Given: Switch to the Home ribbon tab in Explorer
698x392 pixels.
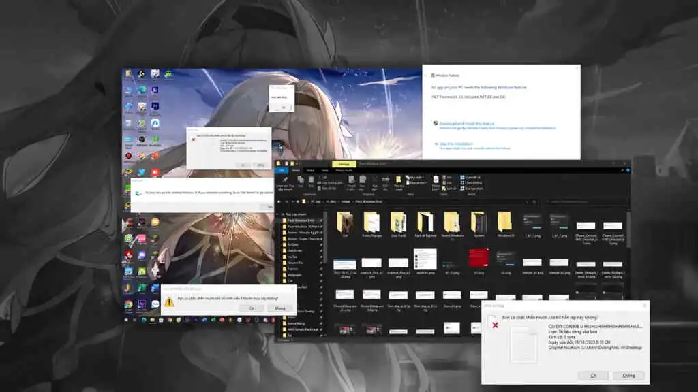Looking at the screenshot, I should [x=296, y=170].
